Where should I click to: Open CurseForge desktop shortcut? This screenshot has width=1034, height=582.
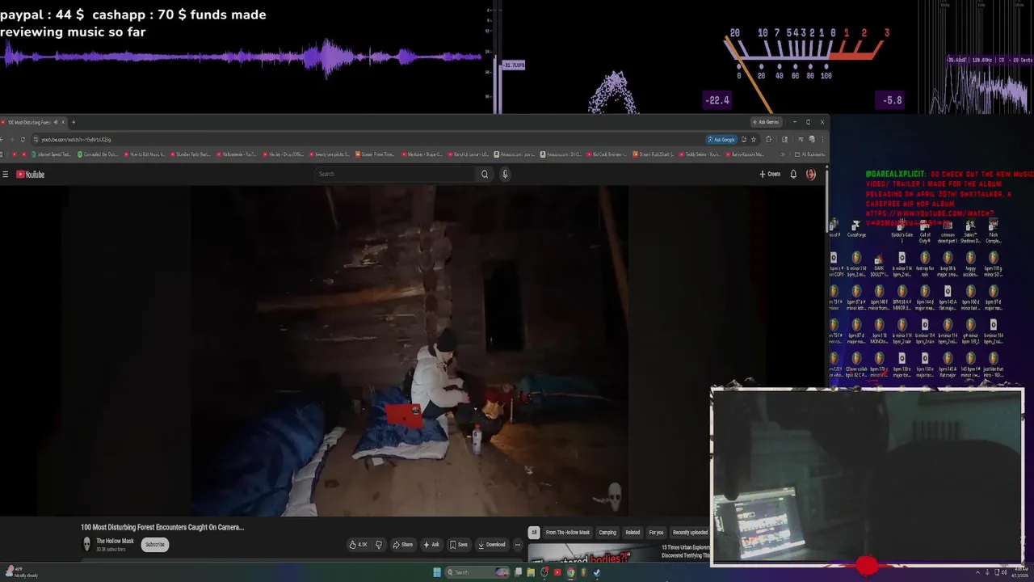(x=856, y=229)
